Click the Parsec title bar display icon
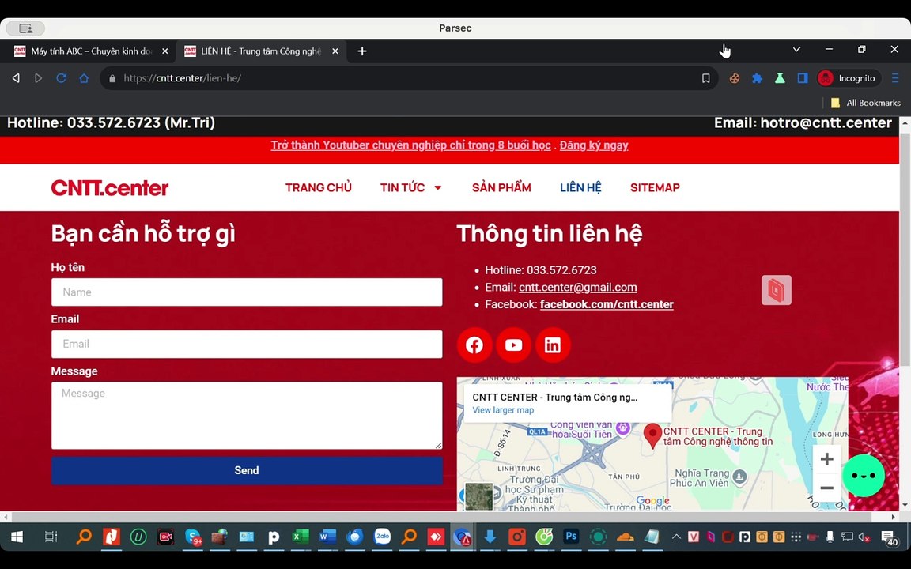 coord(25,28)
